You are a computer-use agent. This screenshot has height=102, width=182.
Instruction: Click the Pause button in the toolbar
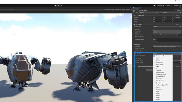pyautogui.click(x=59, y=5)
